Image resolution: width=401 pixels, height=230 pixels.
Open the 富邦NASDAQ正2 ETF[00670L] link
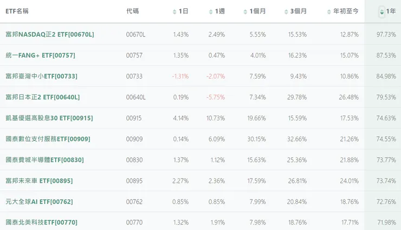49,34
